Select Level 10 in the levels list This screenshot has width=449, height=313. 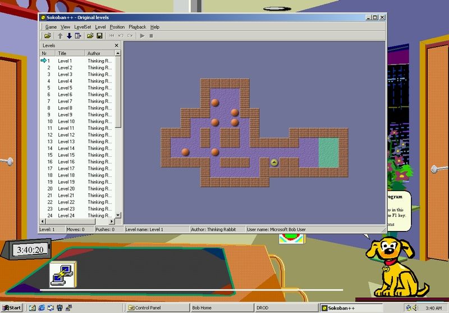coord(77,121)
